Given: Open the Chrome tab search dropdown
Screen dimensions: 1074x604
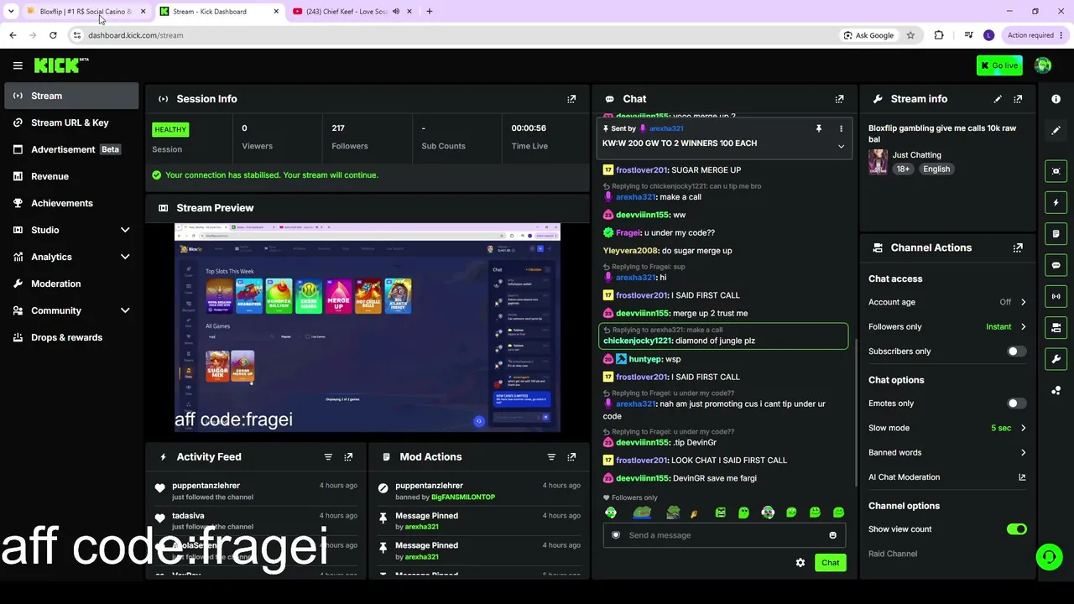Looking at the screenshot, I should pos(11,12).
